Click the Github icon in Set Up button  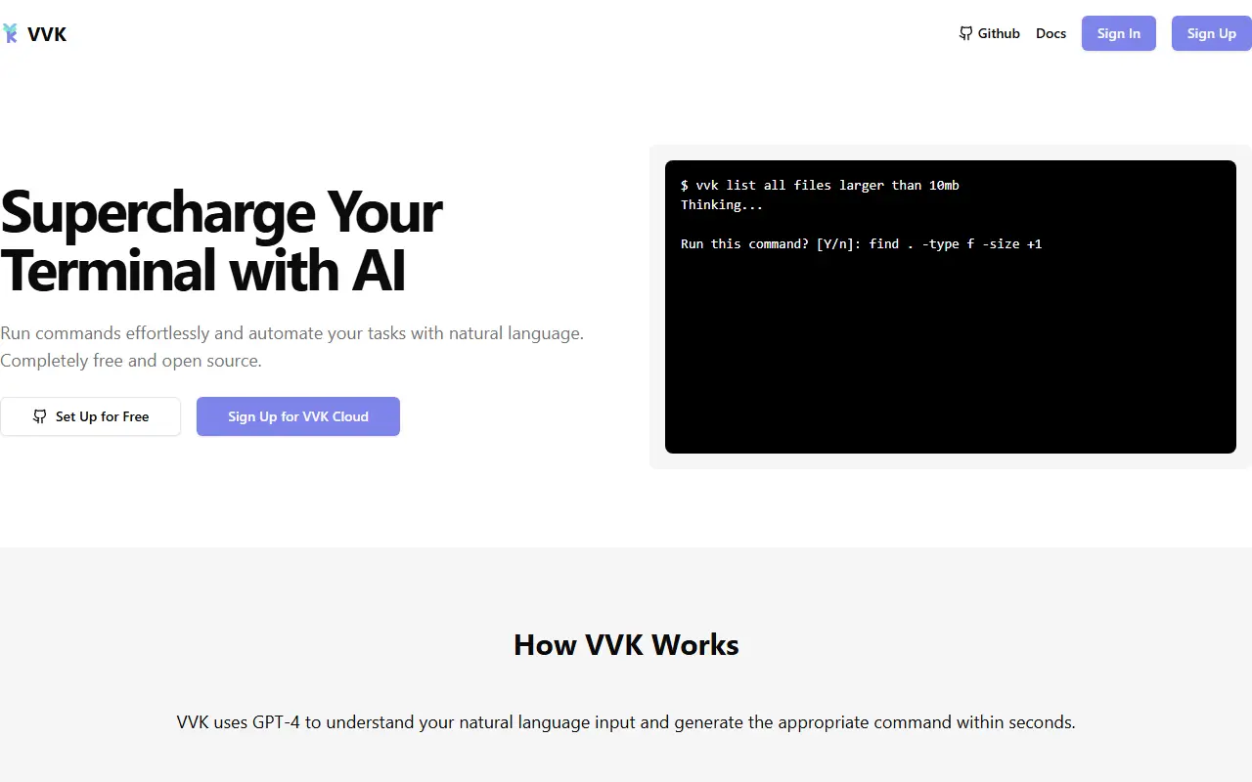(x=39, y=416)
